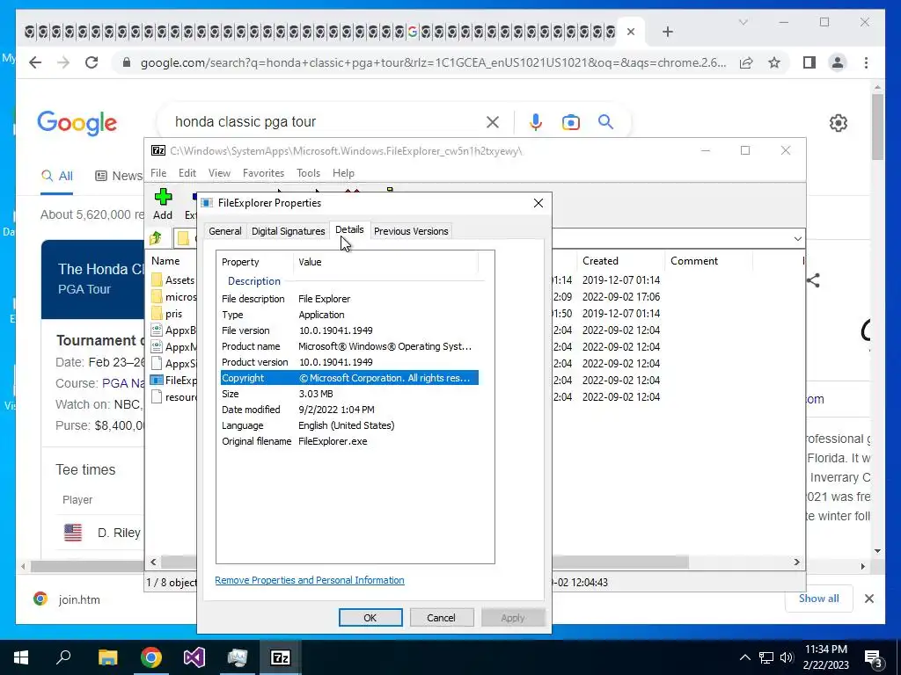
Task: Go back in Chrome browser
Action: [35, 62]
